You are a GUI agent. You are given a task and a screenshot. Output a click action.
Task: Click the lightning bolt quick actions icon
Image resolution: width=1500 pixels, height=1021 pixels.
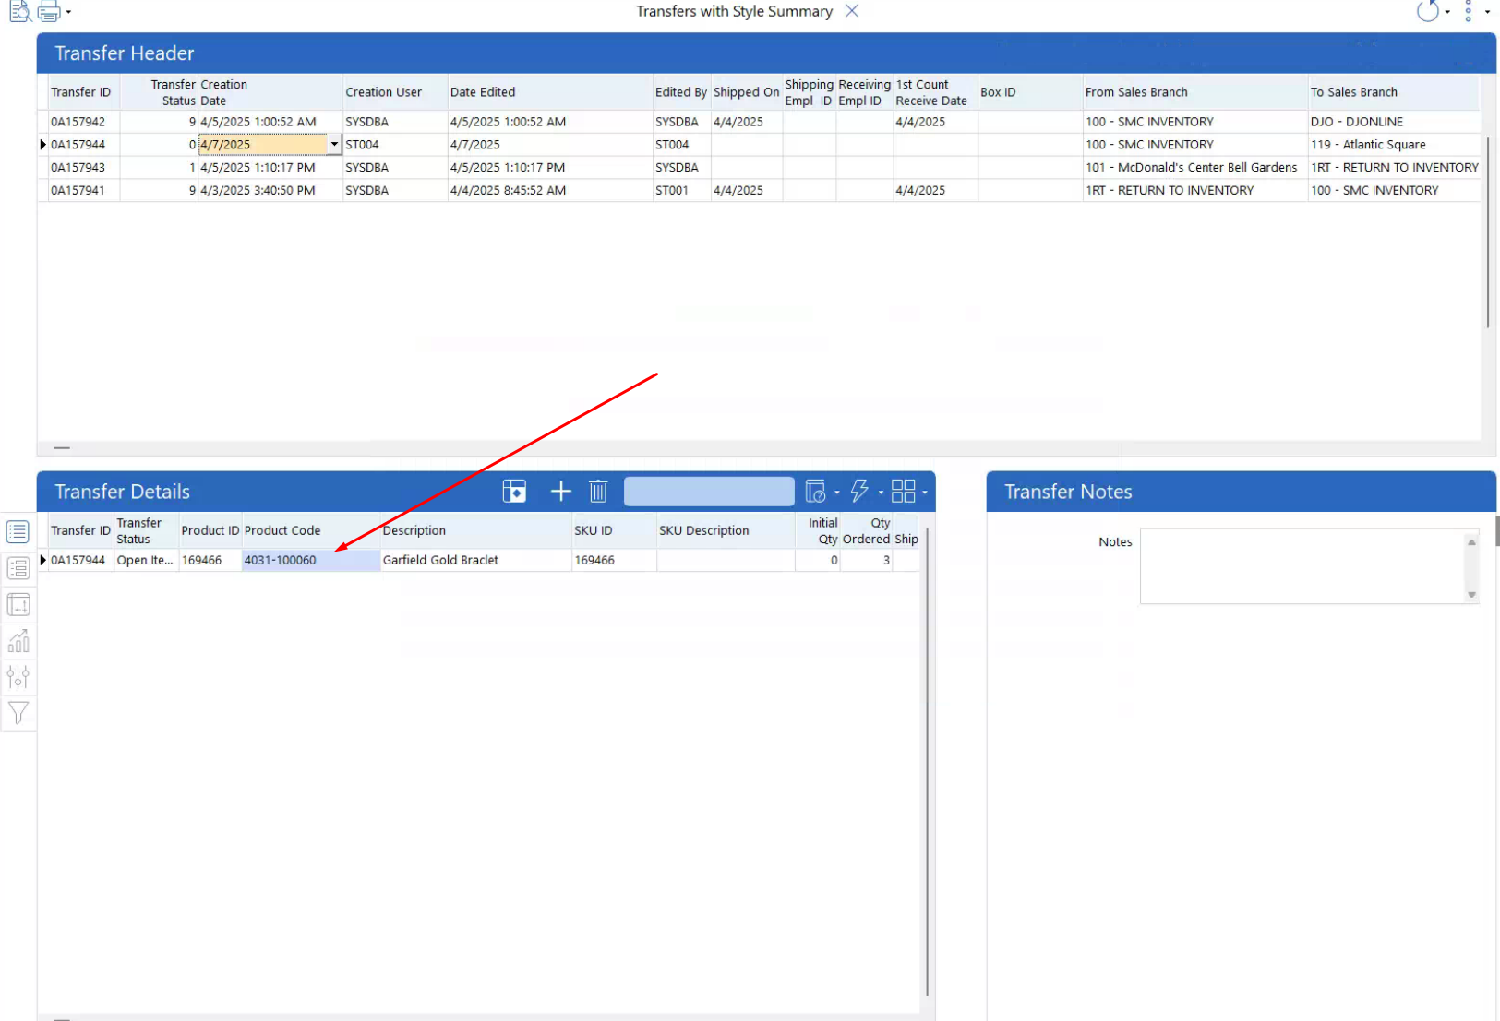coord(859,492)
